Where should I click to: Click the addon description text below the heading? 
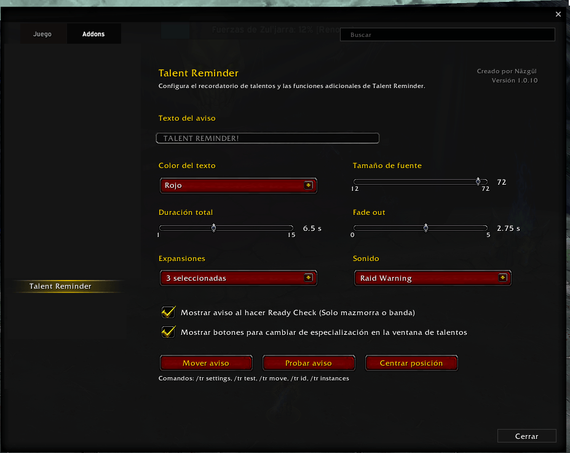(292, 86)
